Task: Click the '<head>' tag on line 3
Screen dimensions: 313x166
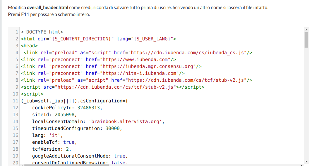Action: click(x=29, y=46)
